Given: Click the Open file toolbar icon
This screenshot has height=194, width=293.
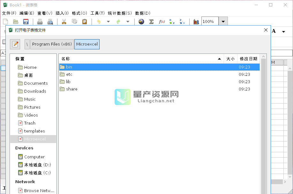Looking at the screenshot, I should (16, 22).
